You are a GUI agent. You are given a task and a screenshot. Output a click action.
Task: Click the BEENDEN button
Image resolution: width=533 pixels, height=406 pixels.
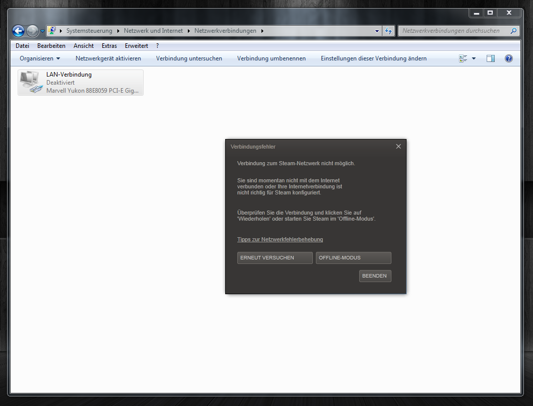375,276
